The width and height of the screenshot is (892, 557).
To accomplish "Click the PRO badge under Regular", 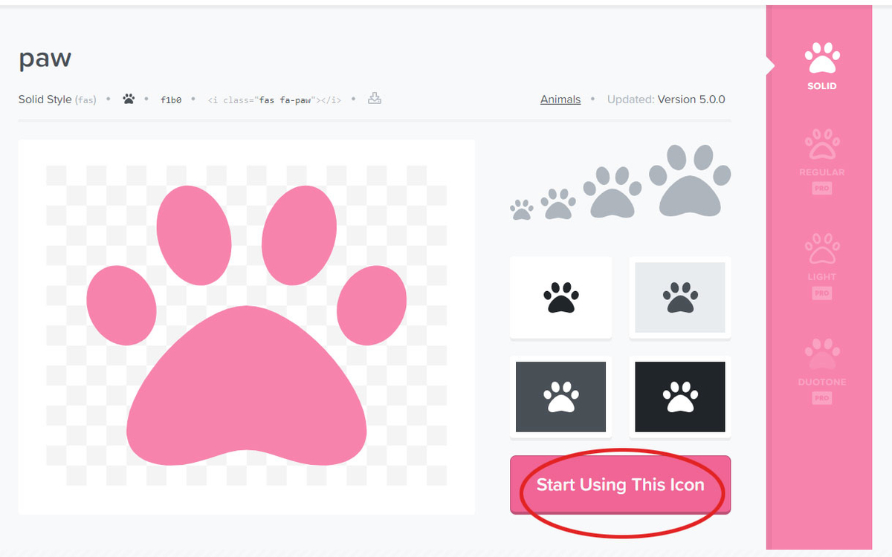I will pos(821,187).
